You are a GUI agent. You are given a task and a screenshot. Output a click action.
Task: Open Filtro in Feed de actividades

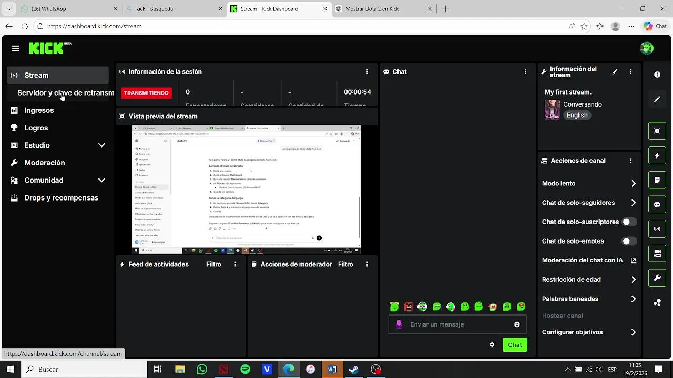point(213,265)
